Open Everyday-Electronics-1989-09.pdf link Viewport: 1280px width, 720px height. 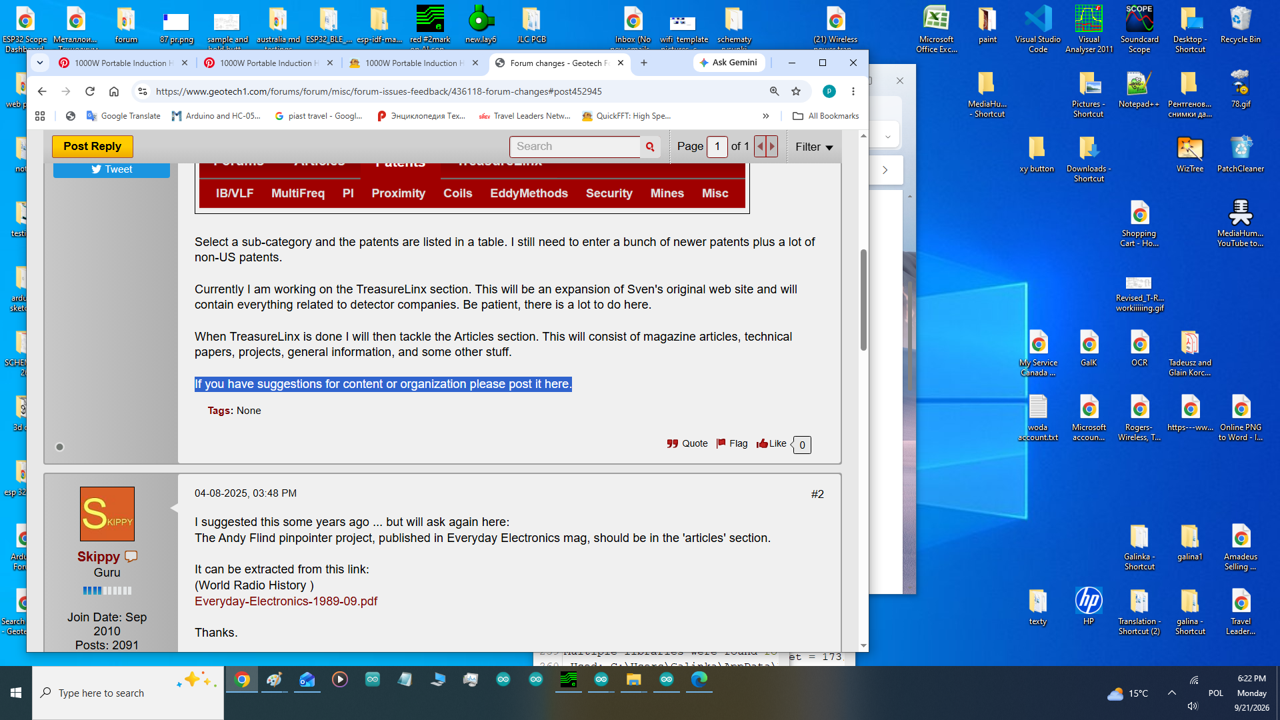pyautogui.click(x=286, y=601)
